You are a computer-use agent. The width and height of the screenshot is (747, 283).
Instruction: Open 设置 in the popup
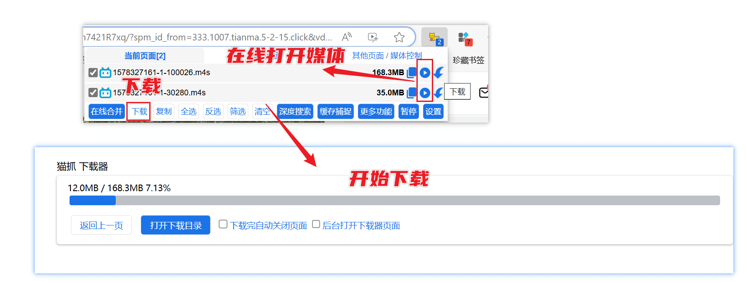pyautogui.click(x=433, y=112)
